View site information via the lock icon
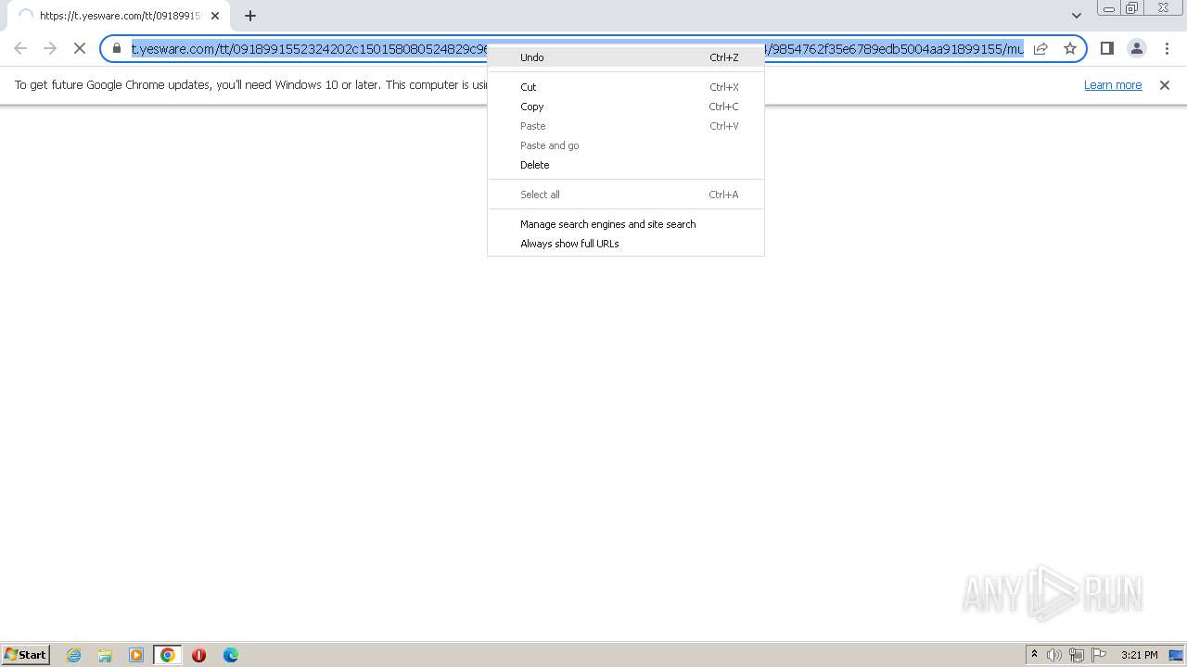The image size is (1187, 667). point(117,48)
